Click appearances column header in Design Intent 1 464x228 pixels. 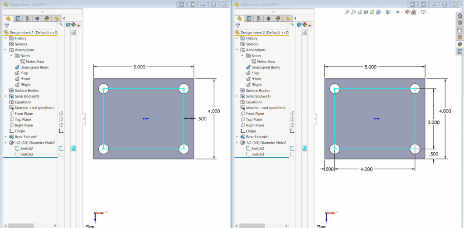pyautogui.click(x=73, y=25)
